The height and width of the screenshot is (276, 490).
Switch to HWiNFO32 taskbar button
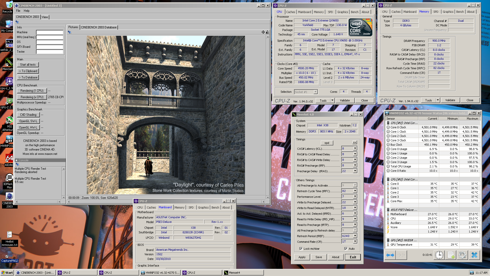click(x=160, y=273)
